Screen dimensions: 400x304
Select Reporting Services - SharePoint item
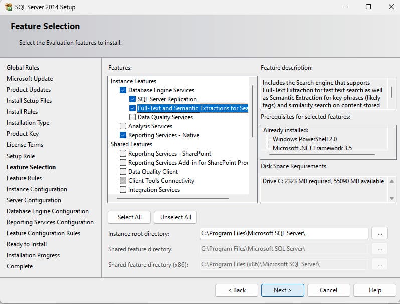[169, 154]
